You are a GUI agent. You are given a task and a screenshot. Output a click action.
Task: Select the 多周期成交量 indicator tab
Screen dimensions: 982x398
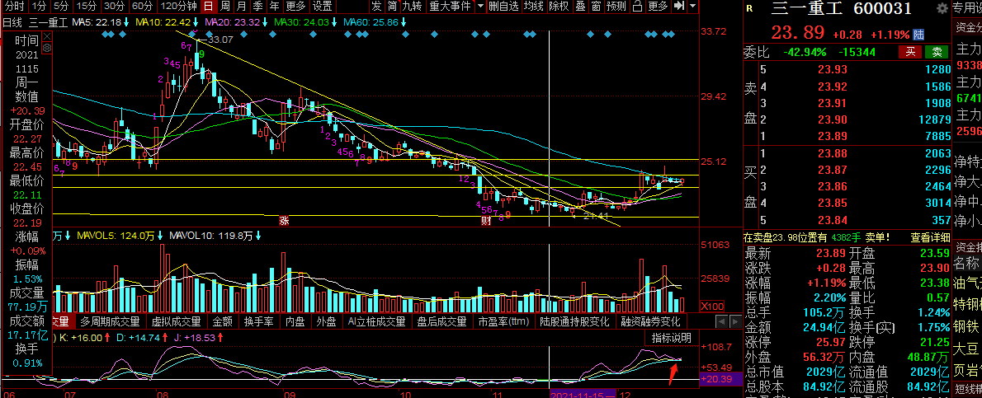click(x=110, y=321)
